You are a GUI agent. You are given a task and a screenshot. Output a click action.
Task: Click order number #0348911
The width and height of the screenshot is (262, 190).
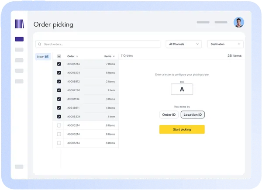coord(73,108)
